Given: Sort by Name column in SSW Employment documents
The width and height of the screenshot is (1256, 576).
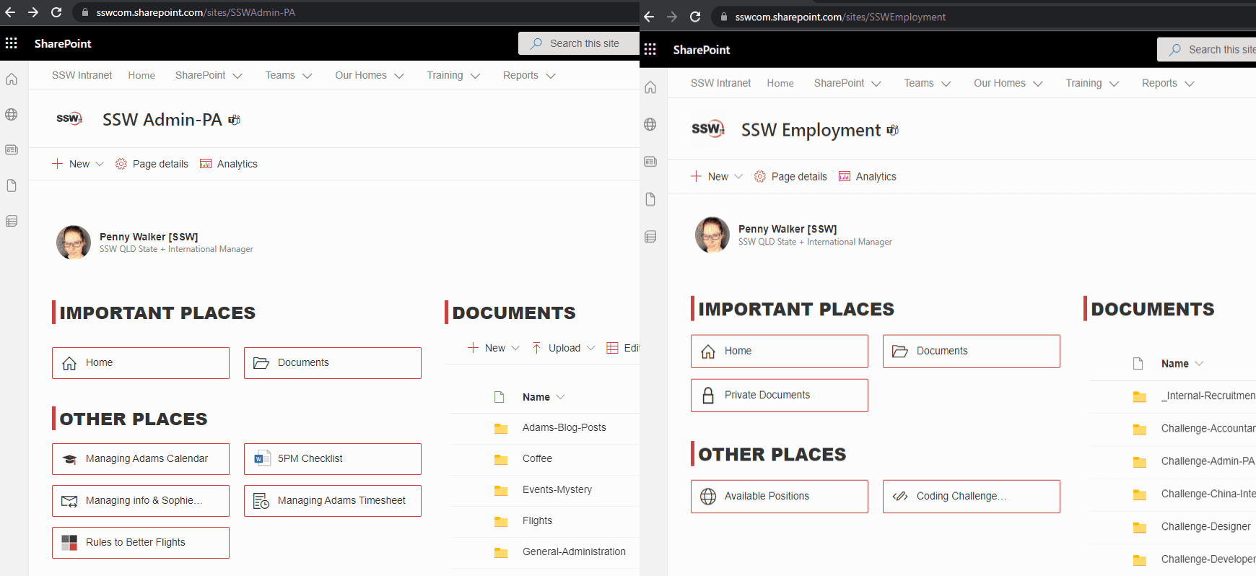Looking at the screenshot, I should click(x=1174, y=364).
